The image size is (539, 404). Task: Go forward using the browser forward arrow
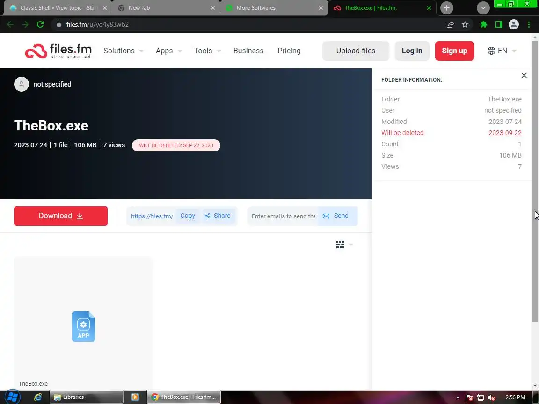(x=25, y=24)
